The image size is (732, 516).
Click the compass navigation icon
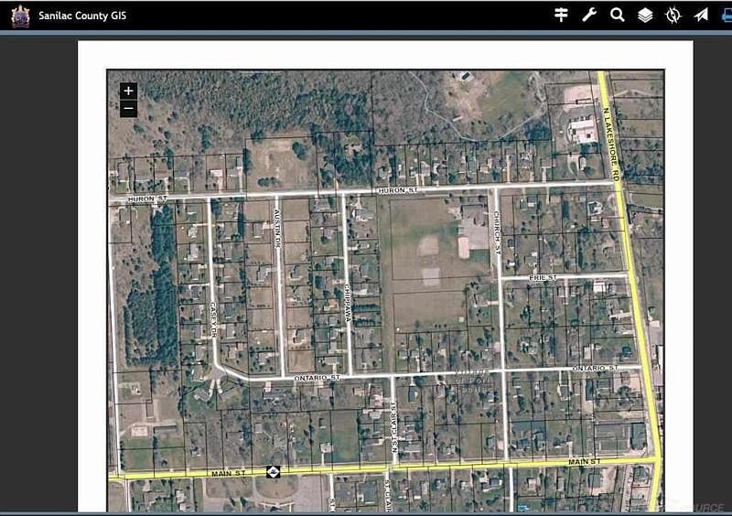673,16
